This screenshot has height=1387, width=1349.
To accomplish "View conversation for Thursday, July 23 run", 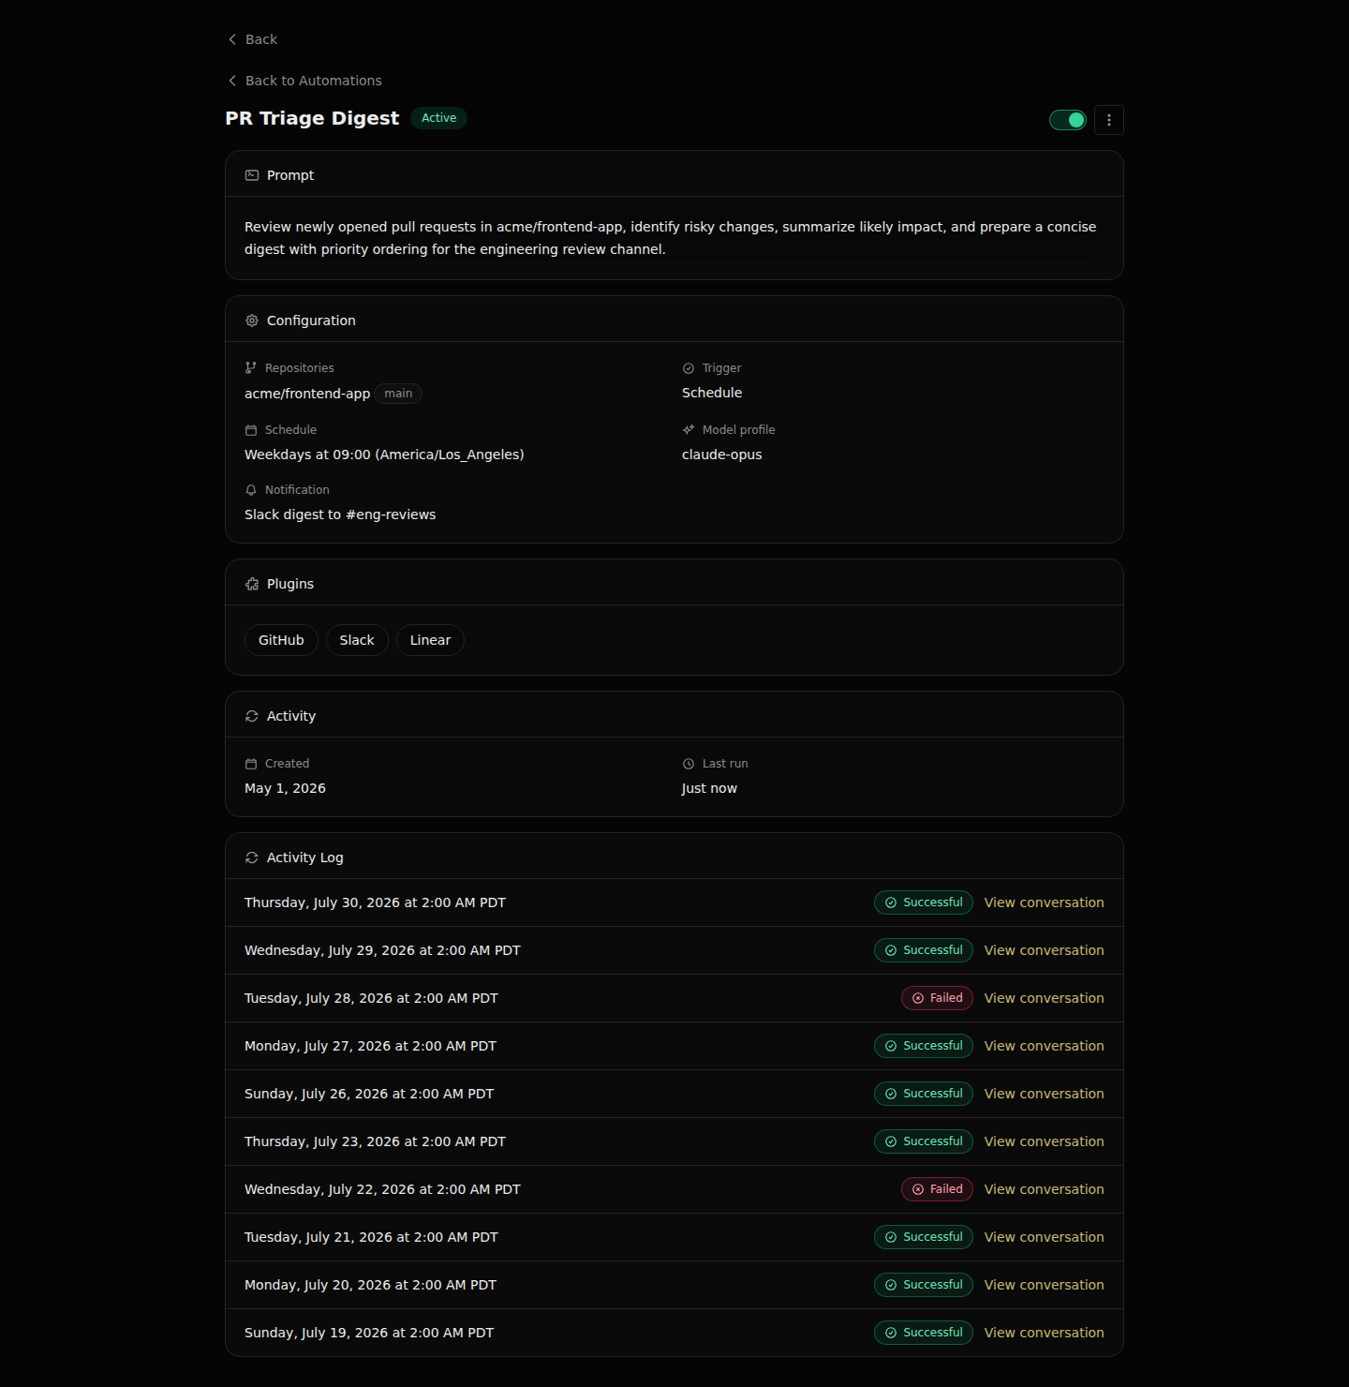I will [x=1044, y=1141].
